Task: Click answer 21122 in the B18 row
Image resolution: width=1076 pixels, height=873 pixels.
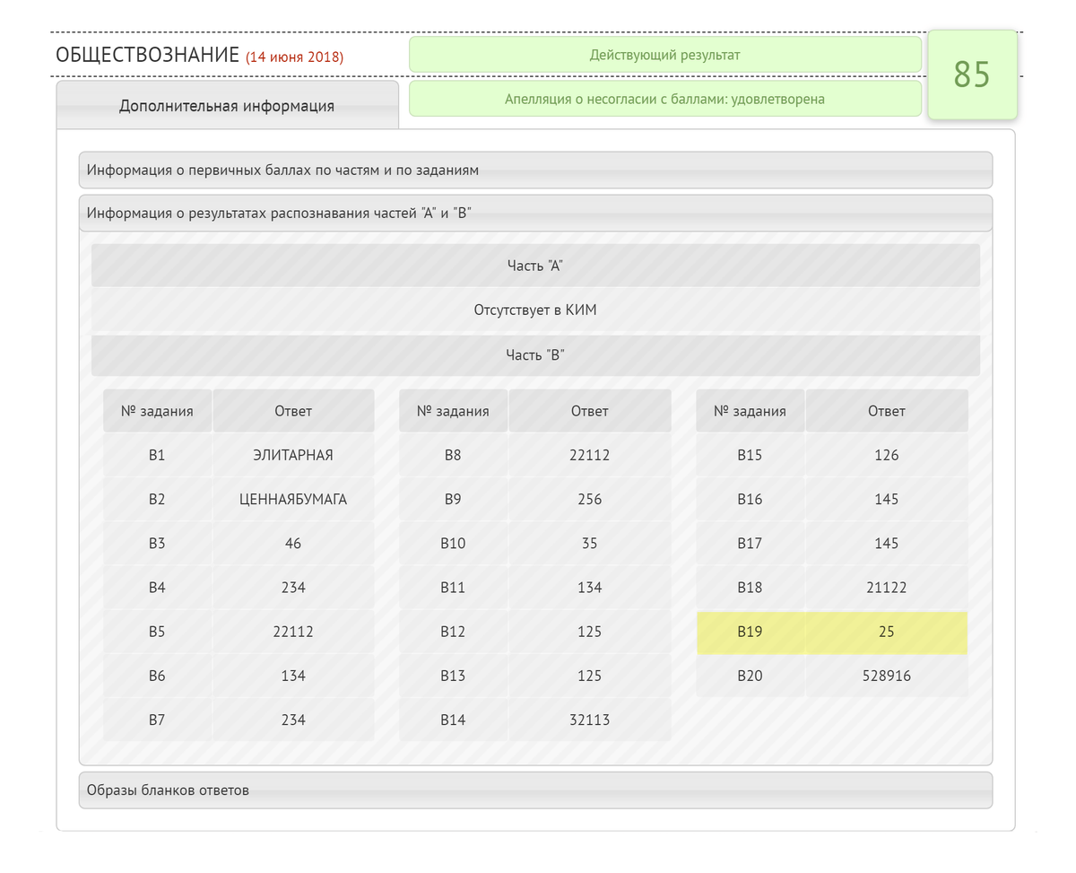Action: [886, 589]
